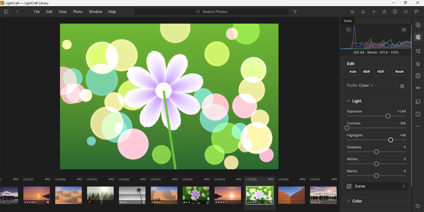
Task: Click the share export icon
Action: (384, 12)
